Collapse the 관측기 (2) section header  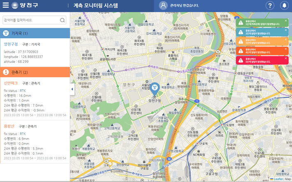[35, 72]
